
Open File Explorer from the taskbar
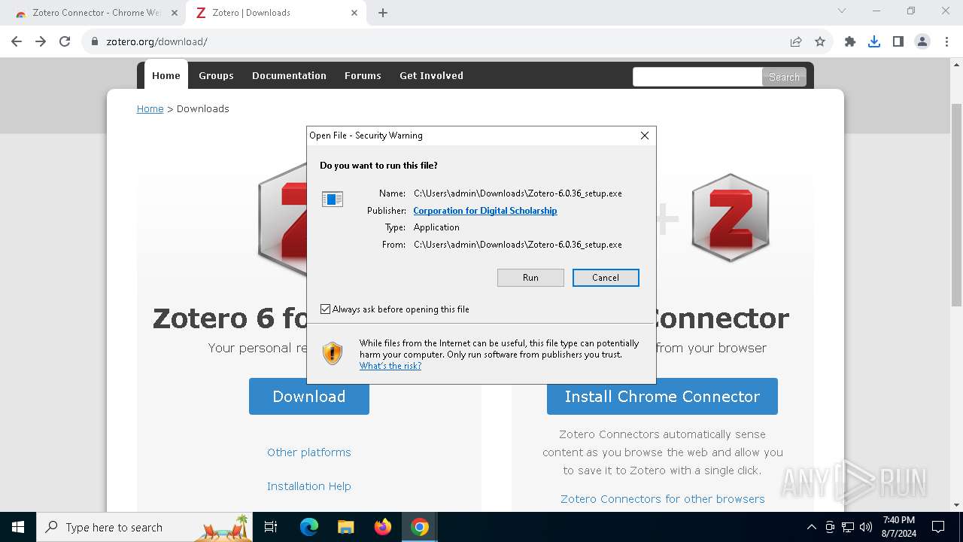pyautogui.click(x=346, y=527)
